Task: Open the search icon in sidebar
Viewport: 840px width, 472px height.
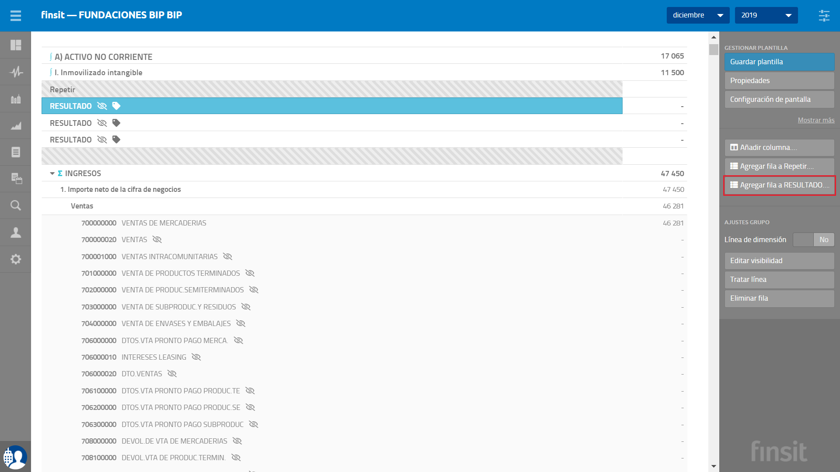Action: 16,205
